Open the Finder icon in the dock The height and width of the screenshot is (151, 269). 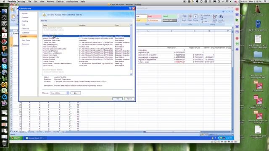click(x=4, y=11)
